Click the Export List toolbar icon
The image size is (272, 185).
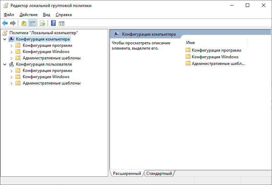click(42, 23)
